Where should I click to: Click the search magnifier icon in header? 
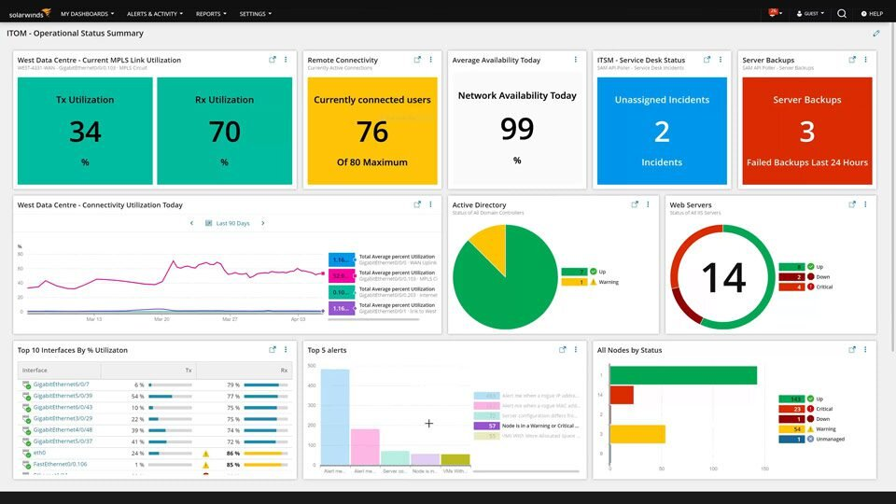click(x=842, y=14)
